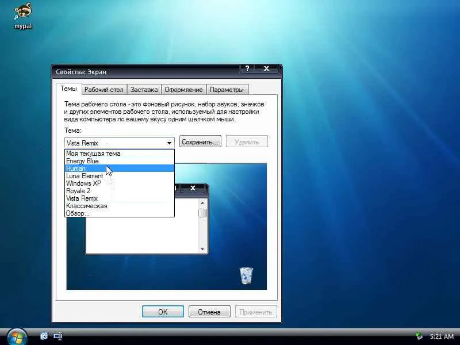Open the mypal desktop shortcut icon
Screen dimensions: 460x345
click(22, 16)
